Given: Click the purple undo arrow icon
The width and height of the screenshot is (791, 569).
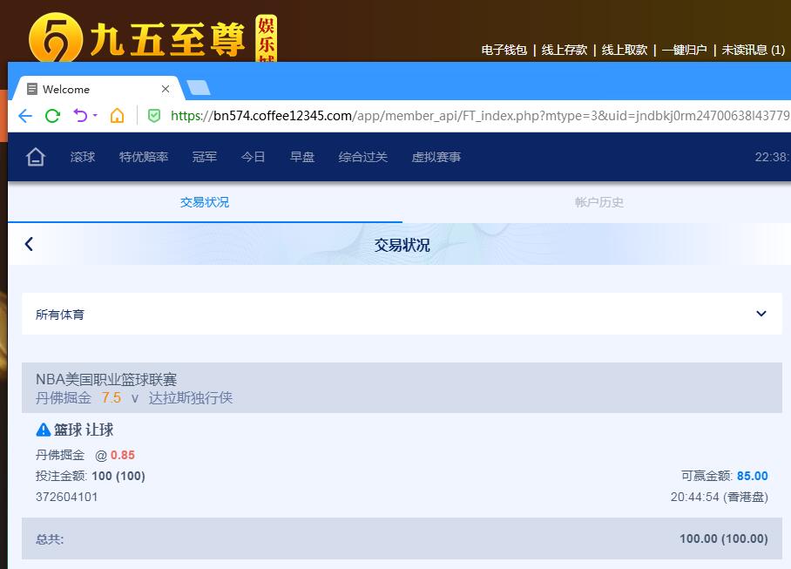Looking at the screenshot, I should coord(80,116).
